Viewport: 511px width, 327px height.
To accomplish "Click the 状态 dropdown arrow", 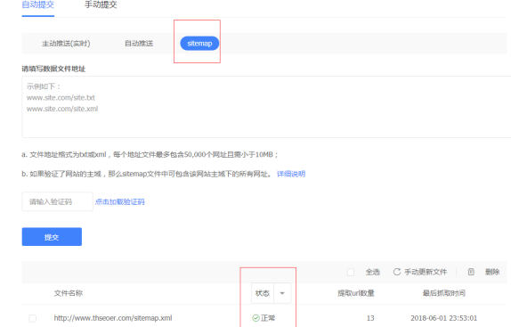I will tap(282, 293).
